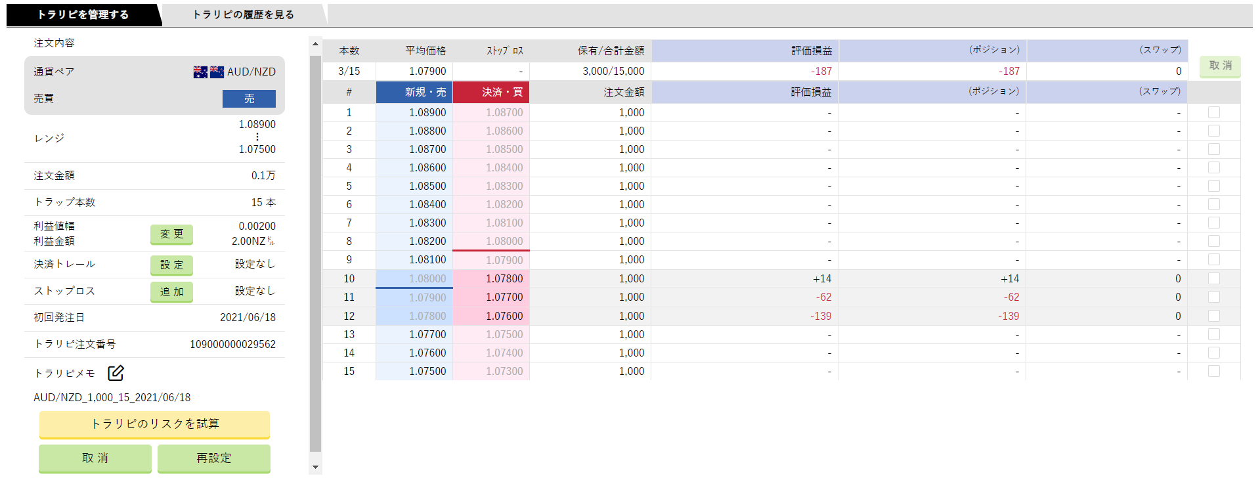This screenshot has height=480, width=1260.
Task: Click the 注文金額 value 0.1万
Action: 263,175
